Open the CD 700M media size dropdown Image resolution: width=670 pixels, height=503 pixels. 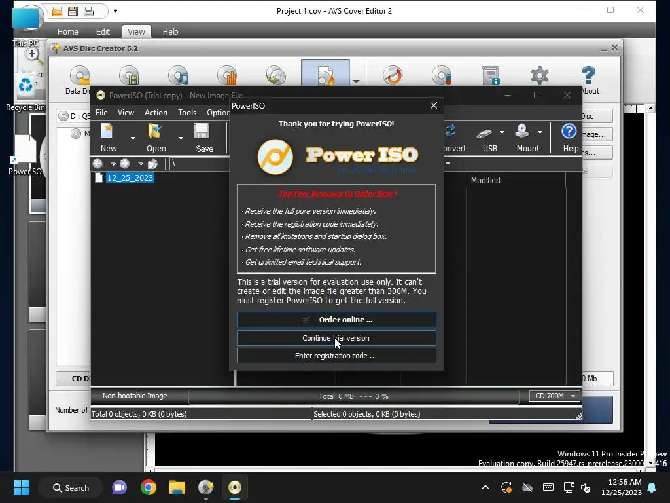click(x=555, y=396)
